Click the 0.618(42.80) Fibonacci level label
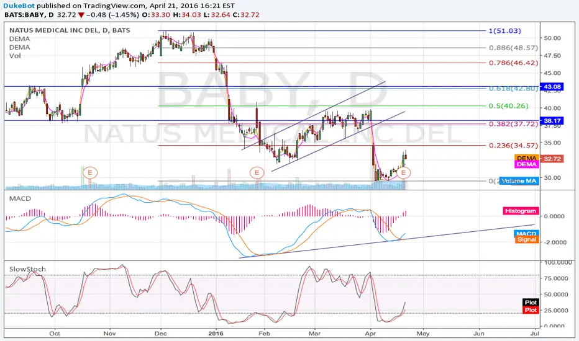The height and width of the screenshot is (341, 579). (513, 89)
